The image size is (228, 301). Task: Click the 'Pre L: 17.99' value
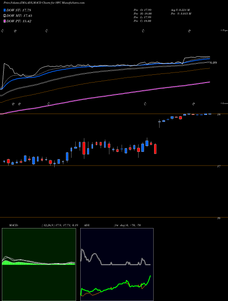143,17
